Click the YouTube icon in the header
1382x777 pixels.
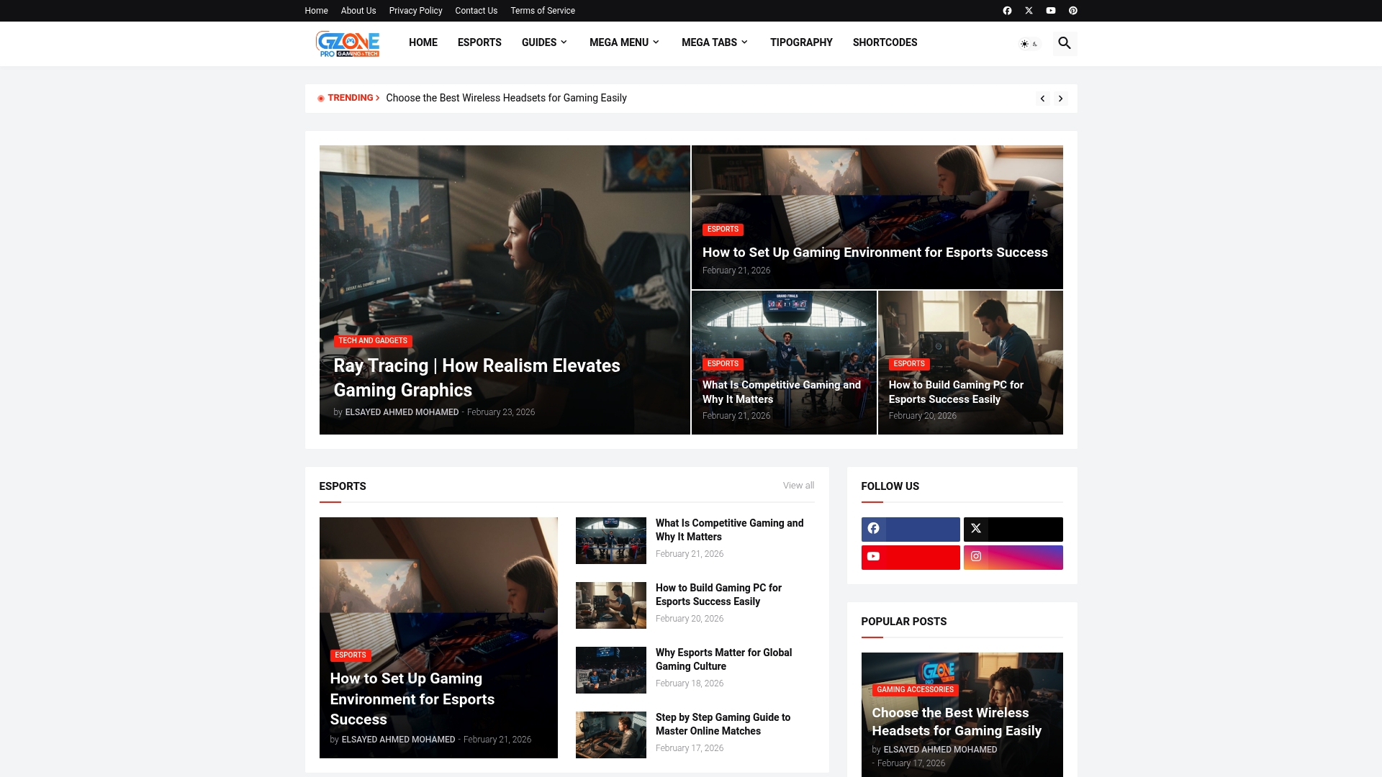[x=1051, y=10]
